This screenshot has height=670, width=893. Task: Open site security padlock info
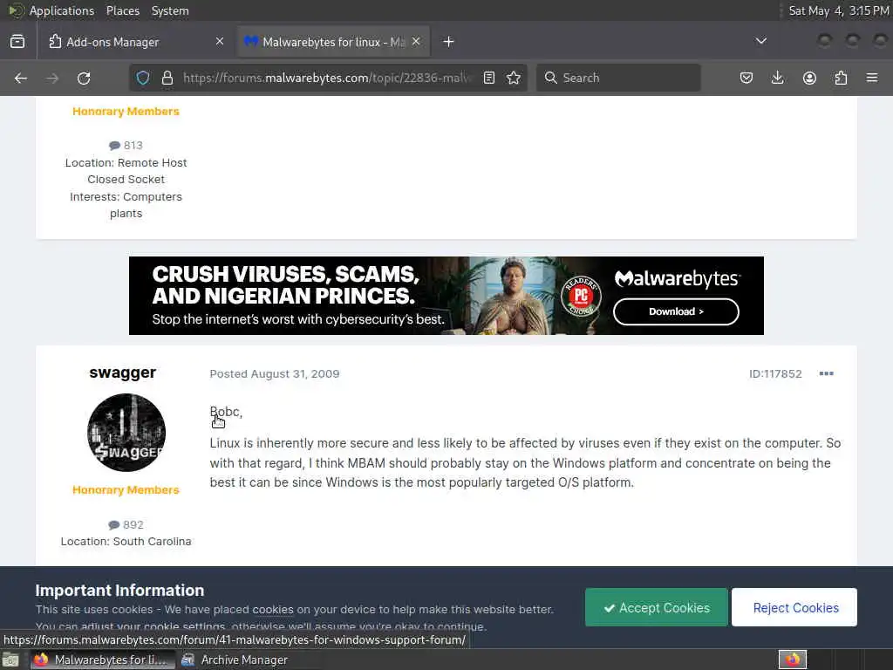(x=167, y=78)
